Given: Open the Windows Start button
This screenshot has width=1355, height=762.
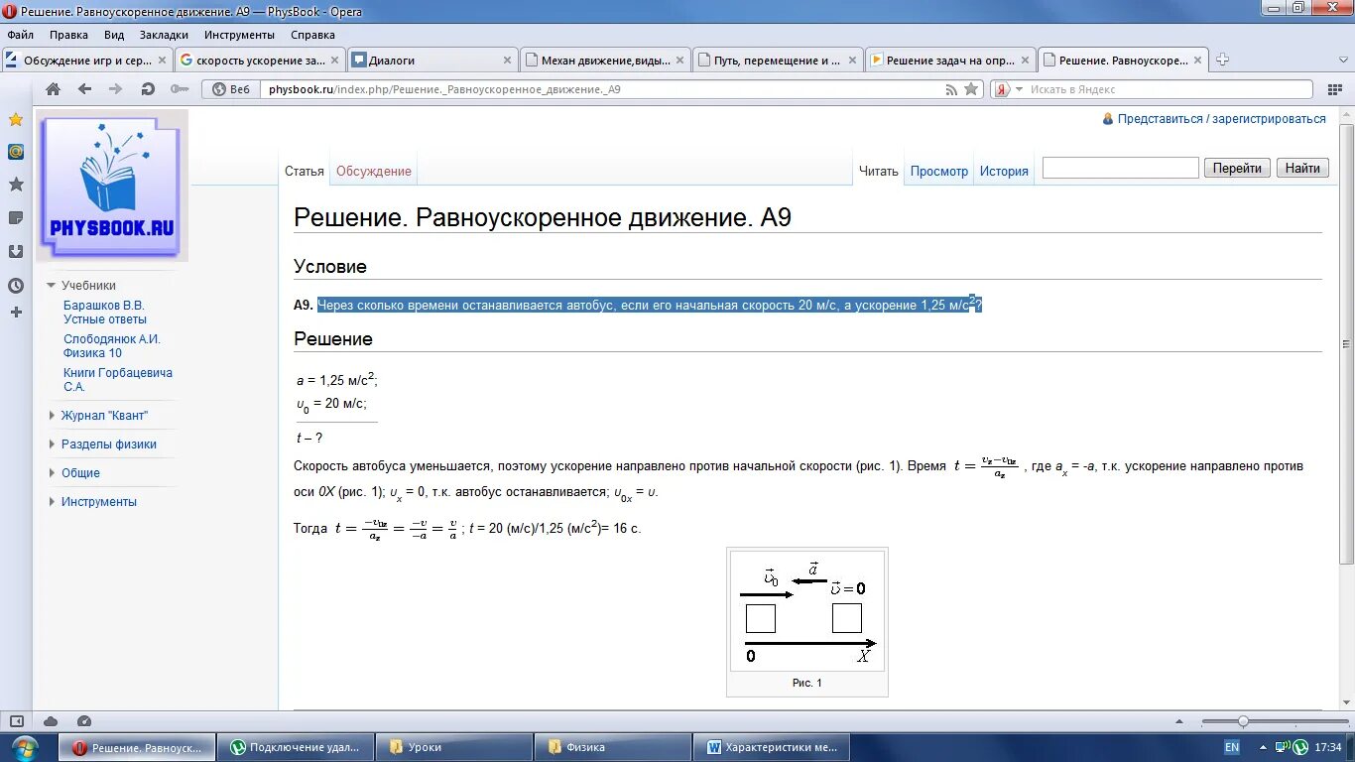Looking at the screenshot, I should click(x=25, y=746).
